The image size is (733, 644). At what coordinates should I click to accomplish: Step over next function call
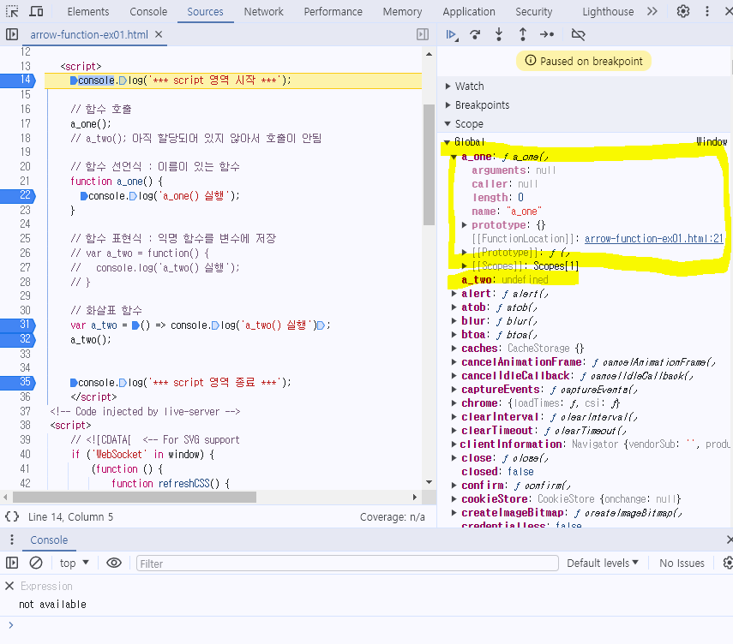coord(476,34)
